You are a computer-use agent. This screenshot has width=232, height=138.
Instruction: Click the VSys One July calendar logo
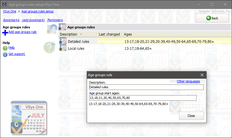(x=28, y=118)
